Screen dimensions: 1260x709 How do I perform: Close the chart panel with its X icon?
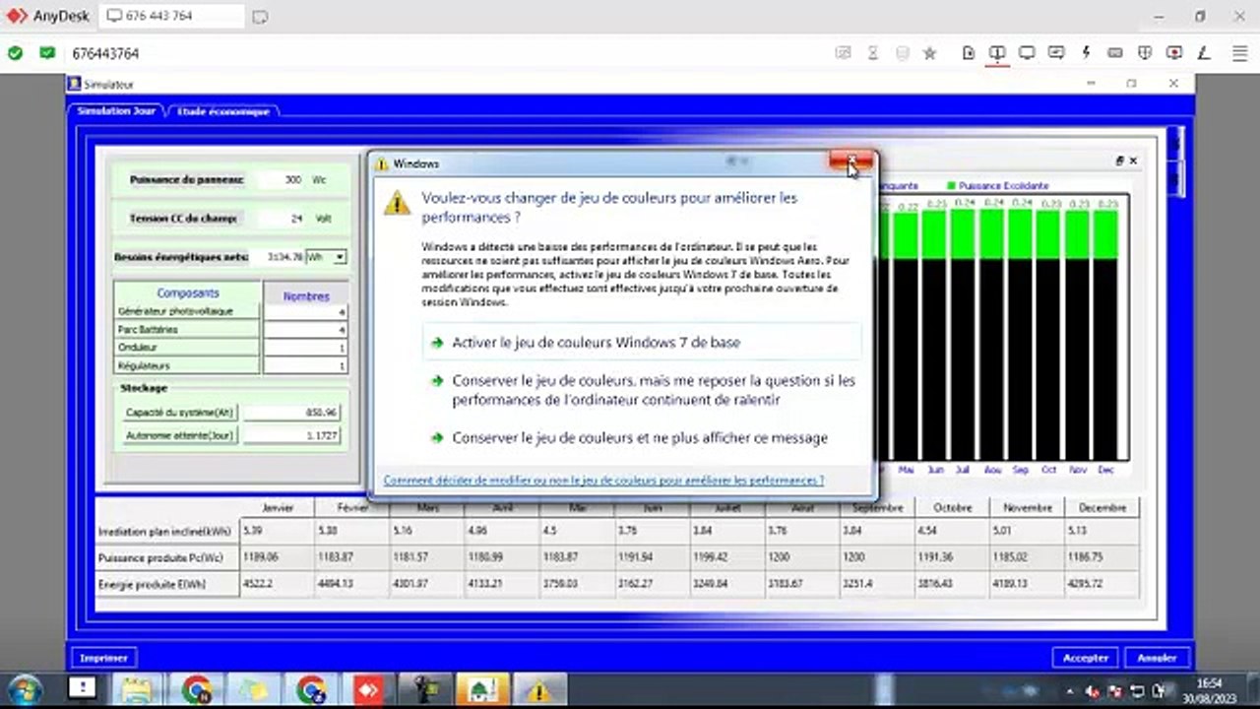tap(1133, 161)
